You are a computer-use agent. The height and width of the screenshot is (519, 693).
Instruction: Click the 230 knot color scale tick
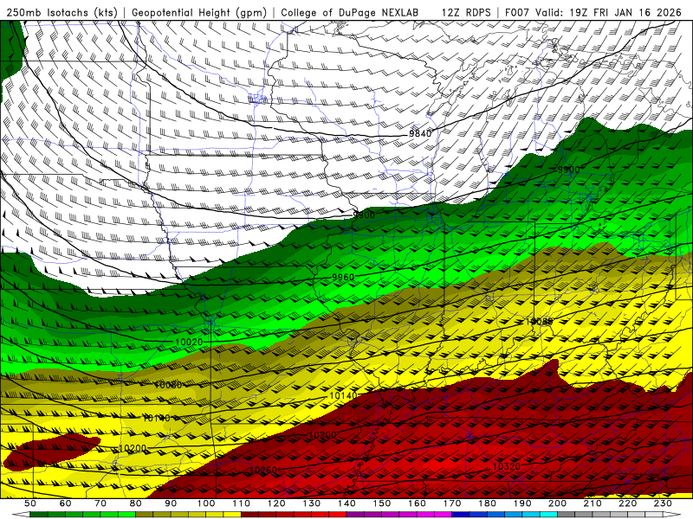[663, 503]
